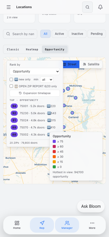This screenshot has width=109, height=237.
Task: Click the map icon in Street button
Action: click(65, 64)
